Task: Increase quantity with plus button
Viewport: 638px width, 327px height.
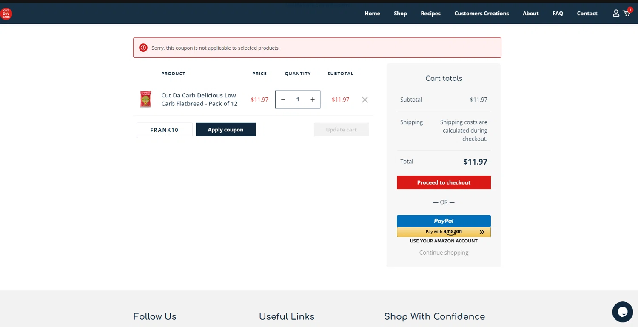Action: point(313,100)
